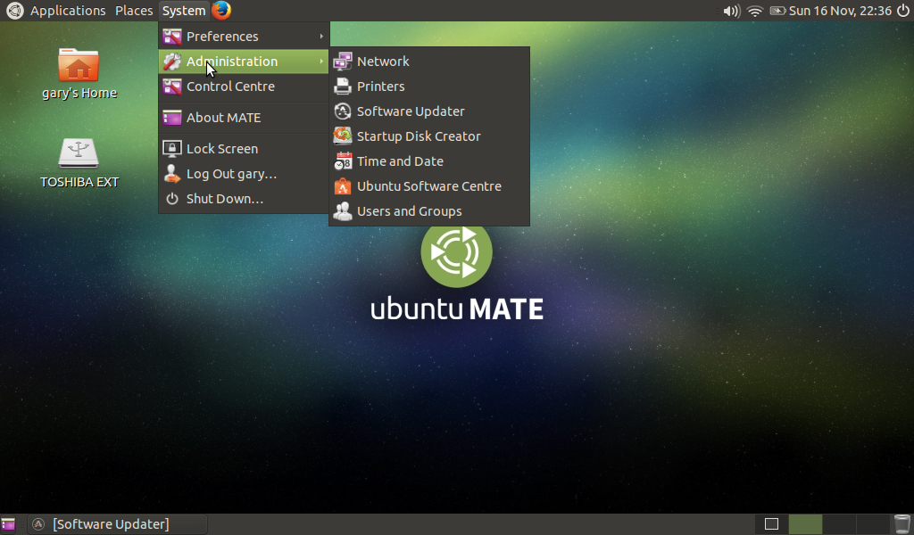This screenshot has height=535, width=914.
Task: Click the Startup Disk Creator icon
Action: click(343, 136)
